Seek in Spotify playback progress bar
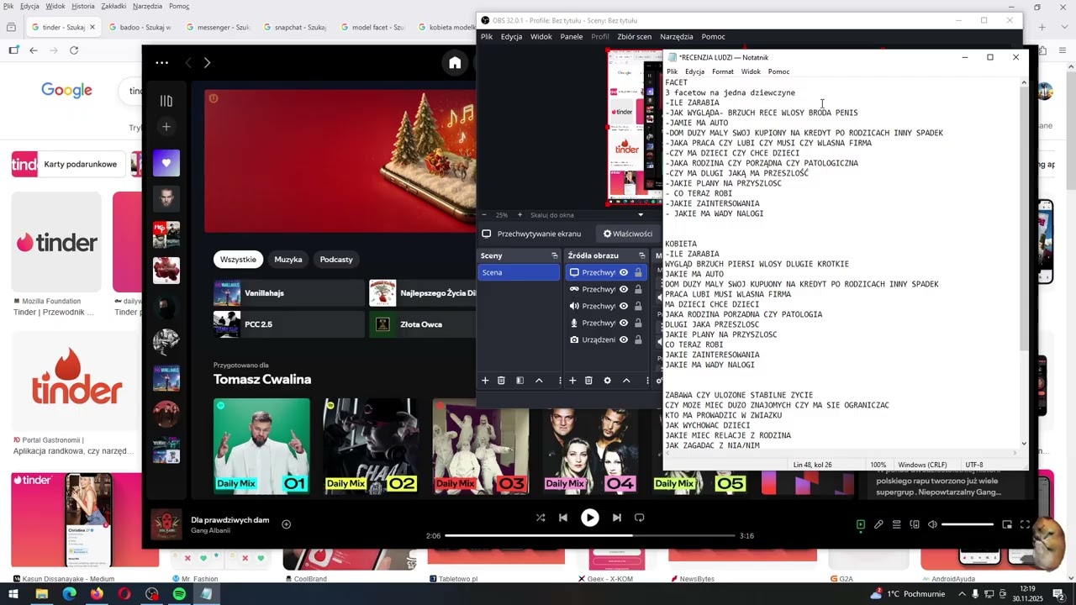 590,535
